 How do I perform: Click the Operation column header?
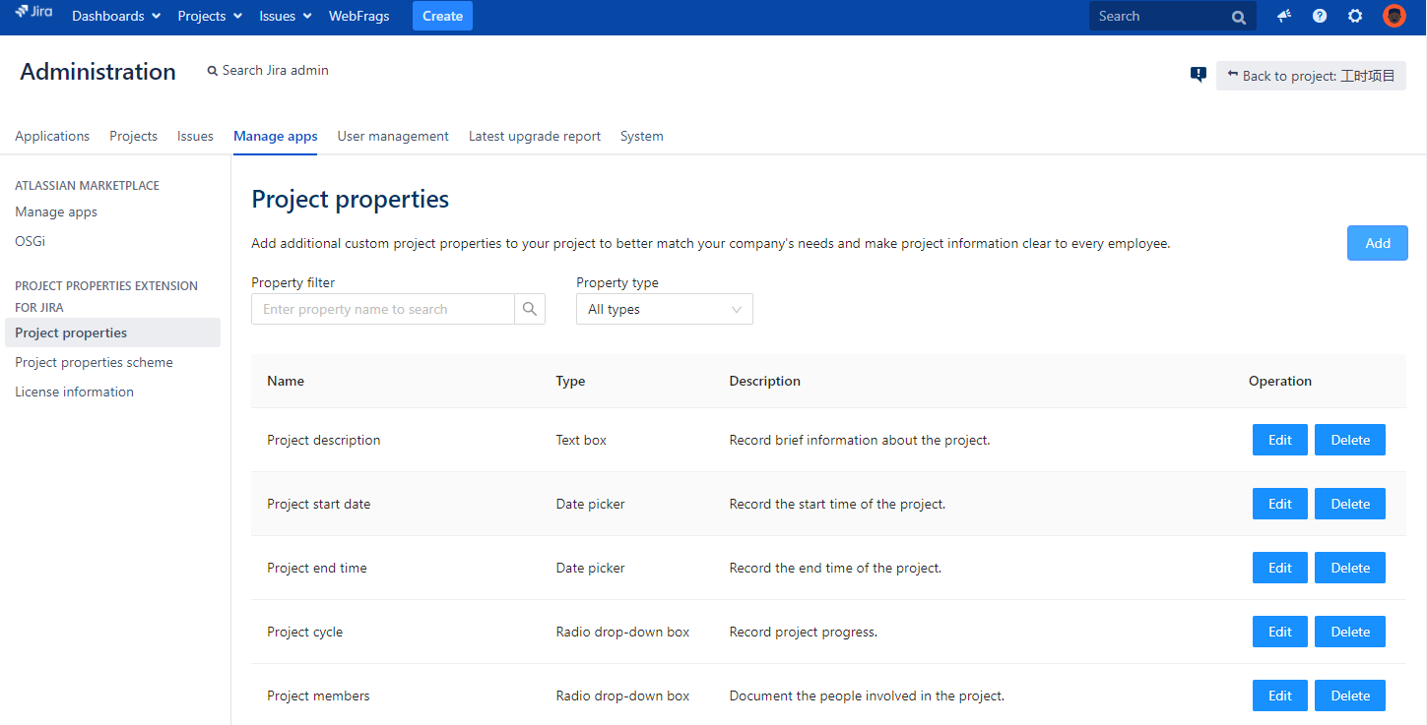pyautogui.click(x=1280, y=381)
